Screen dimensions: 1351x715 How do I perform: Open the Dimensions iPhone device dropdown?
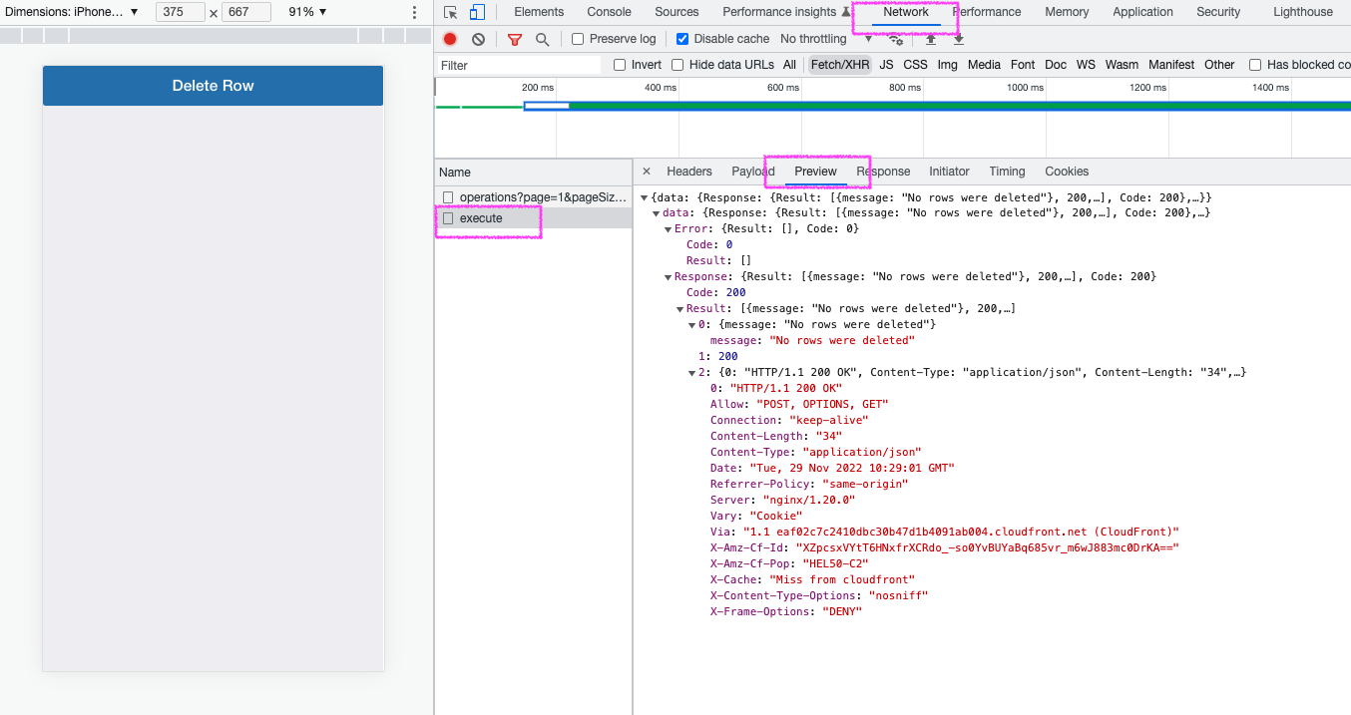pos(72,12)
